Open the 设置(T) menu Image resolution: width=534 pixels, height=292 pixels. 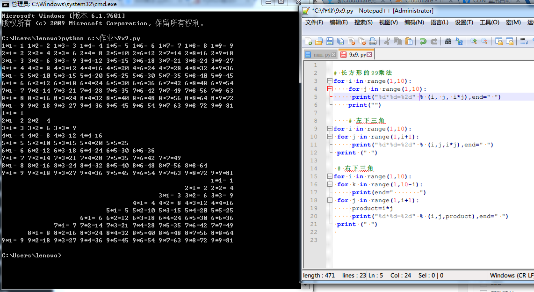464,22
